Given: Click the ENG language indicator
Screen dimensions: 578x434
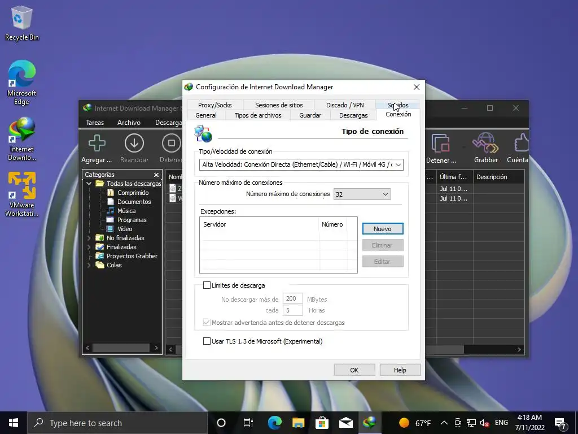Looking at the screenshot, I should tap(501, 423).
